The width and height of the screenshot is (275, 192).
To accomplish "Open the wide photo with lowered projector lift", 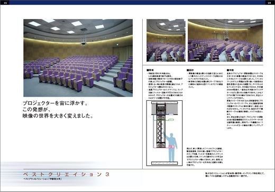I will click(225, 40).
